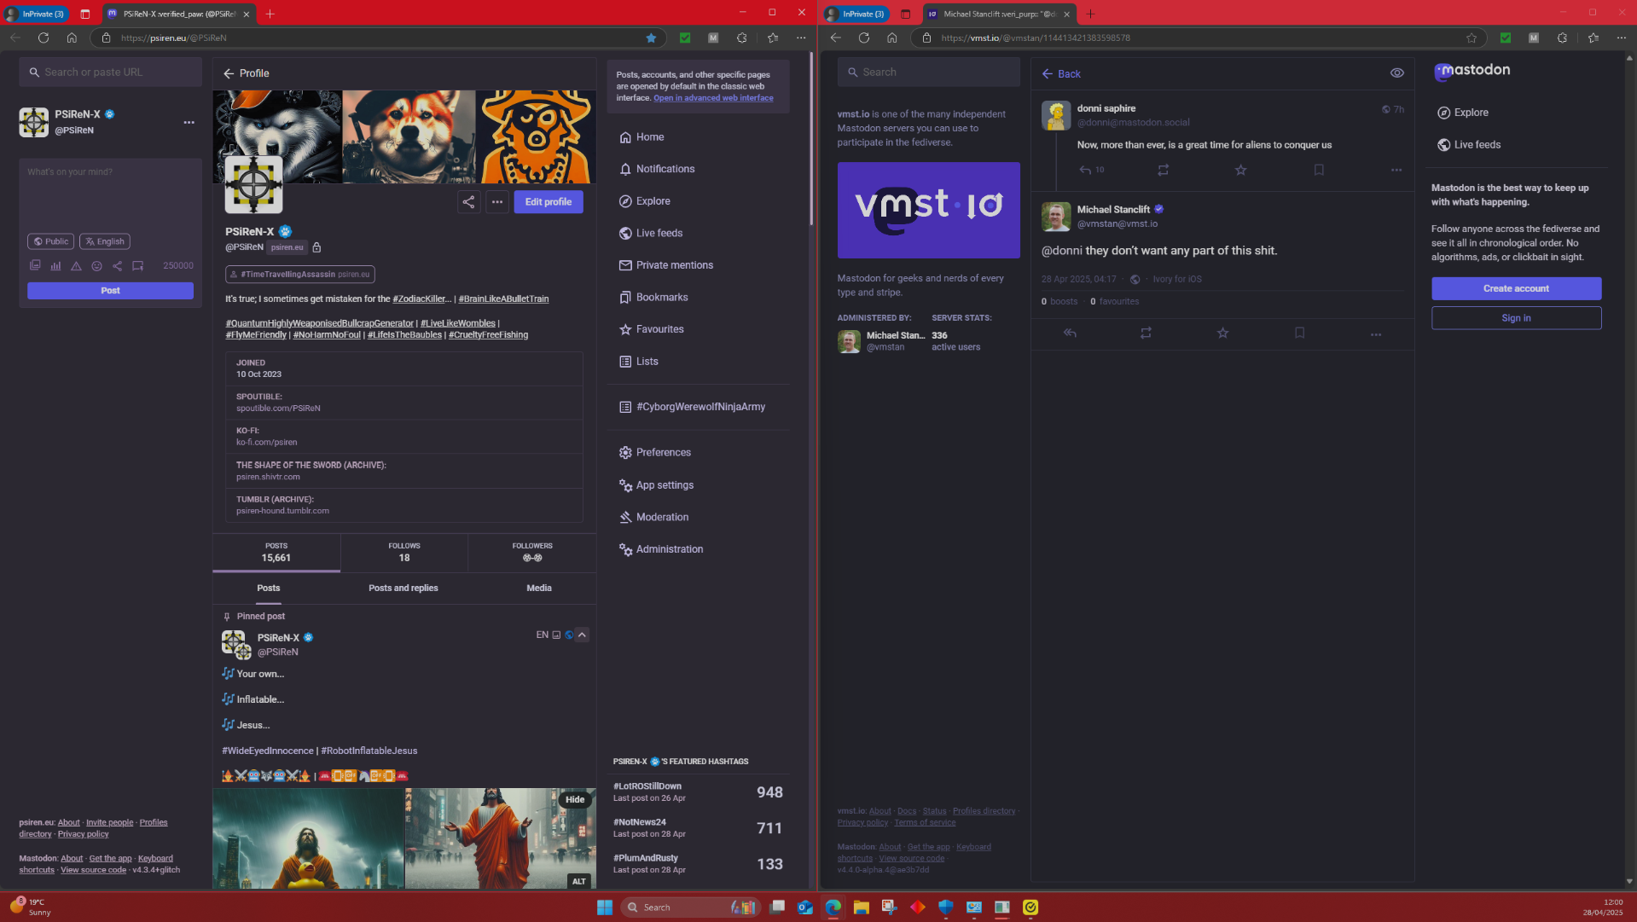Image resolution: width=1637 pixels, height=922 pixels.
Task: Click the Edit profile button
Action: [549, 202]
